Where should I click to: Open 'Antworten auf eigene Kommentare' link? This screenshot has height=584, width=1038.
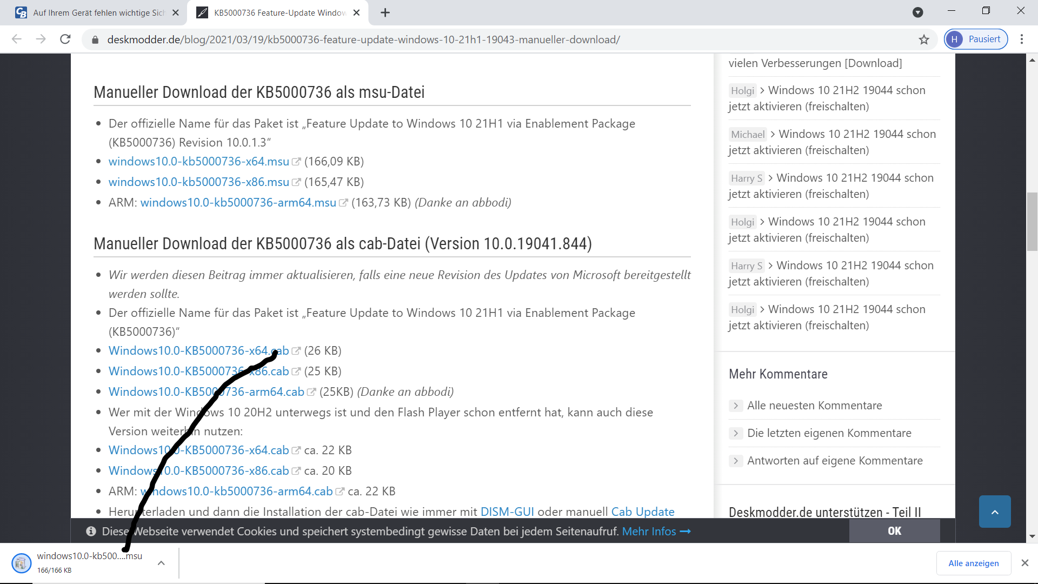coord(835,461)
